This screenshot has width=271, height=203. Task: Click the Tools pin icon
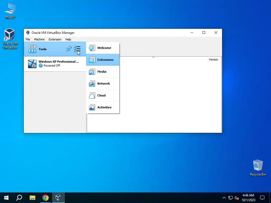click(69, 49)
